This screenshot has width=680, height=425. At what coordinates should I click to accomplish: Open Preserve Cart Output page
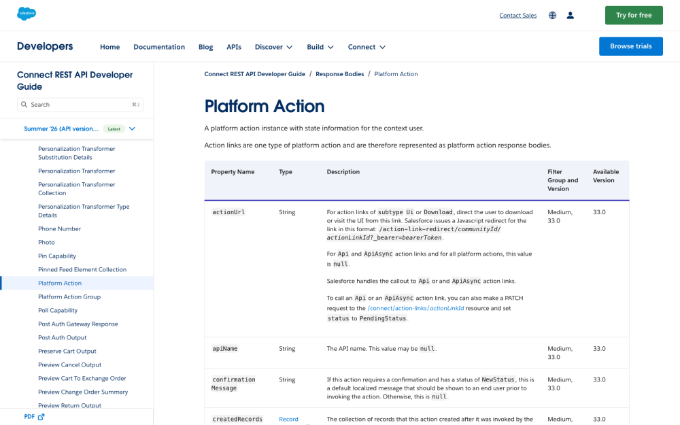[x=67, y=352]
